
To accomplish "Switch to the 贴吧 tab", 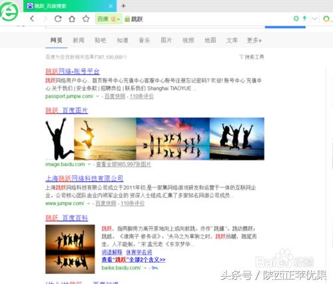I will tap(101, 40).
